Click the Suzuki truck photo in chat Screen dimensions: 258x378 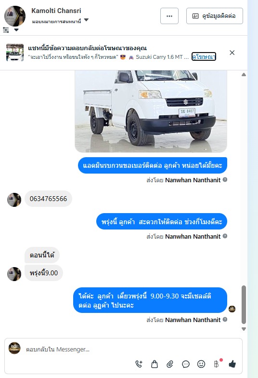[x=151, y=111]
